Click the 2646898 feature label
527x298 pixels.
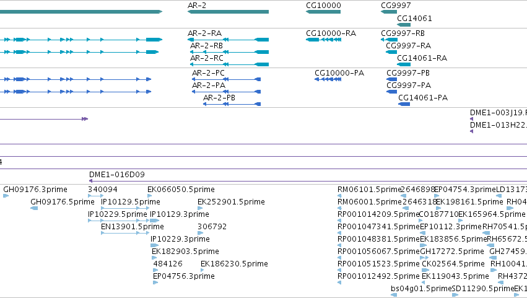point(418,190)
